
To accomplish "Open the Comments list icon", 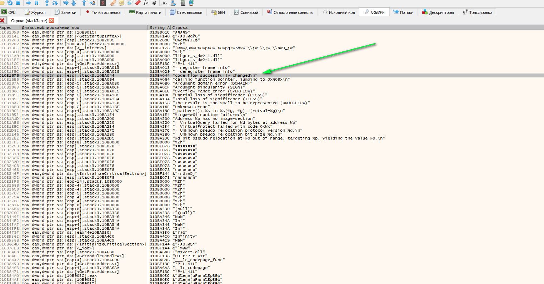I will click(121, 3).
